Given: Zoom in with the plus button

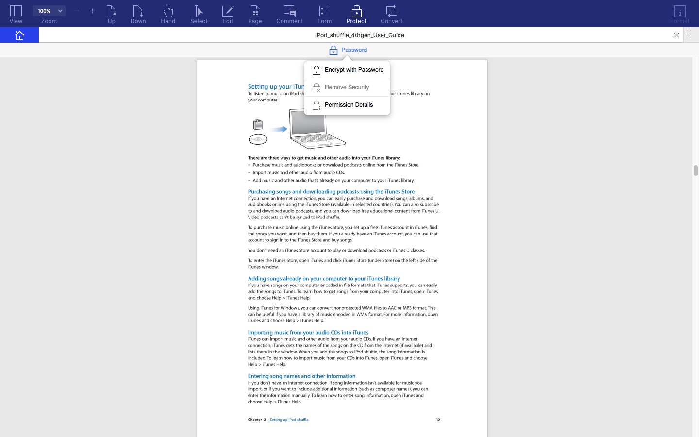Looking at the screenshot, I should click(x=92, y=11).
